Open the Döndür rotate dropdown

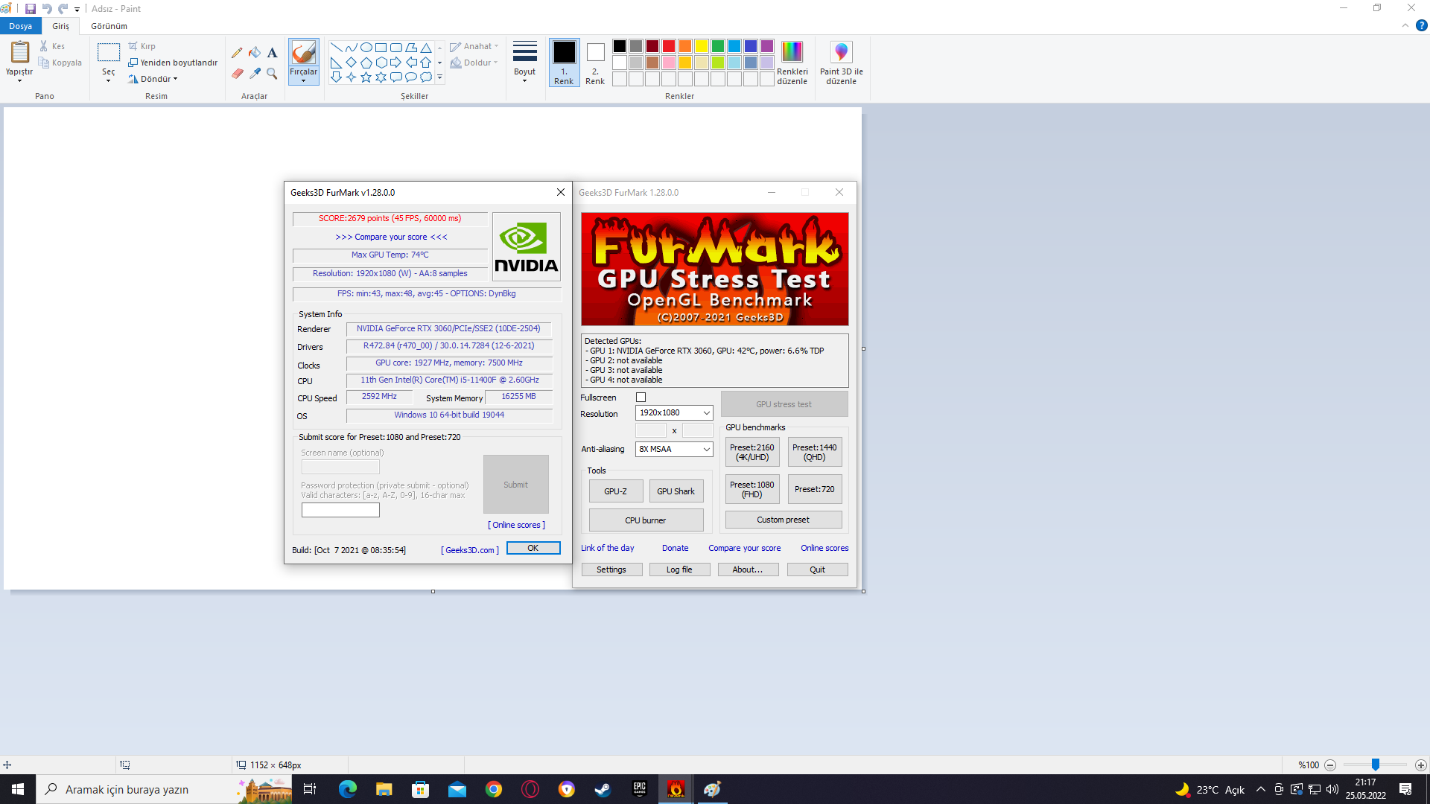coord(153,79)
